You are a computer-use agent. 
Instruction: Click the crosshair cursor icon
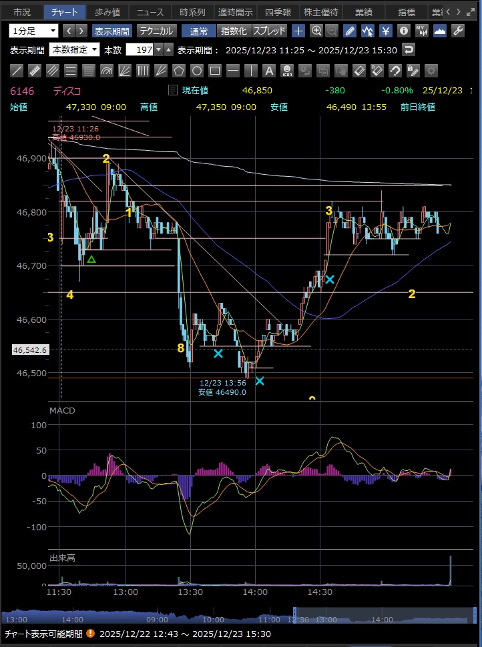298,31
